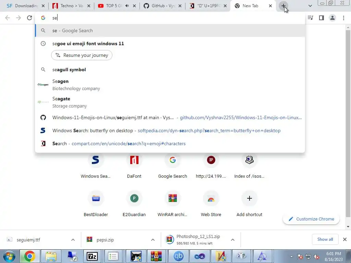Go forward using the forward arrow
The width and height of the screenshot is (351, 263).
[x=19, y=18]
